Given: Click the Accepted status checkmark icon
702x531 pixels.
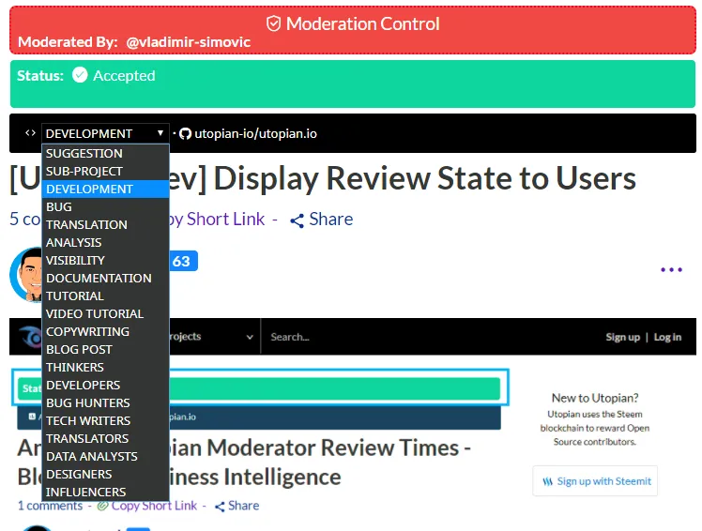Looking at the screenshot, I should coord(80,75).
